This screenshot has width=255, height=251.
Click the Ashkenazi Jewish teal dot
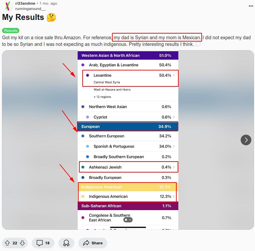pos(83,167)
